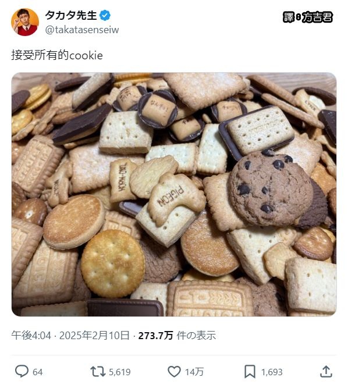Like the post with the heart icon

pos(174,371)
